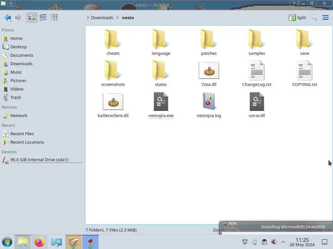The height and width of the screenshot is (249, 333).
Task: Select the language folder icon
Action: pyautogui.click(x=161, y=39)
